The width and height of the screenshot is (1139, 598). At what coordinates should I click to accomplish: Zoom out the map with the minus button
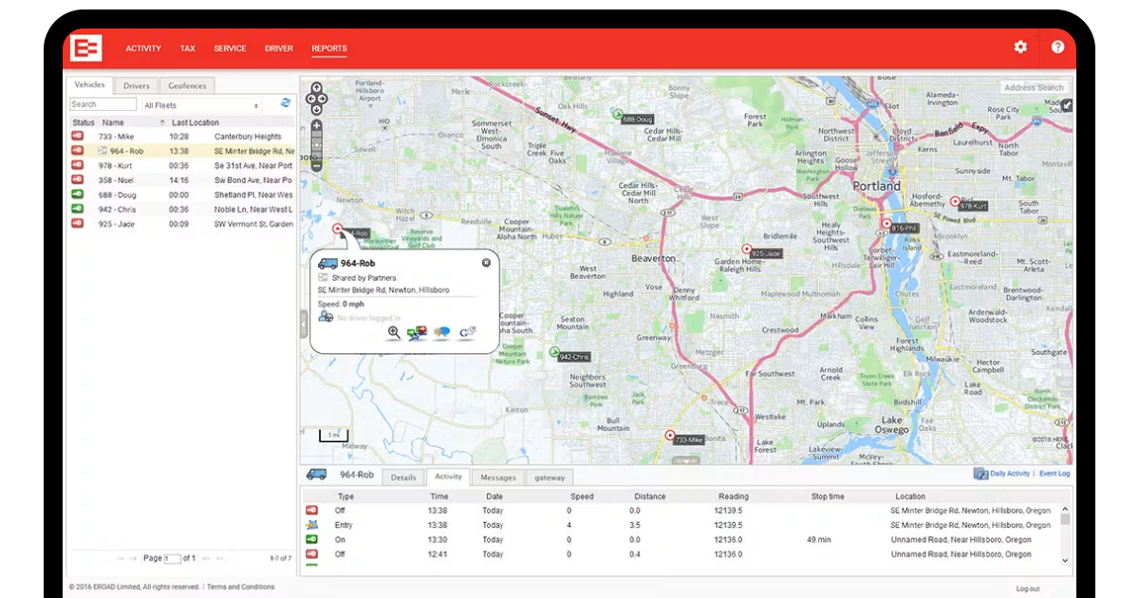317,165
